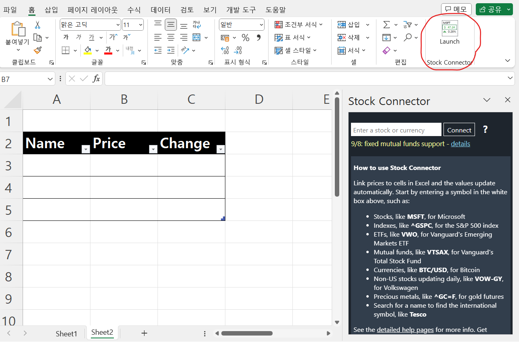519x342 pixels.
Task: Click the stock or currency input field
Action: (x=396, y=130)
